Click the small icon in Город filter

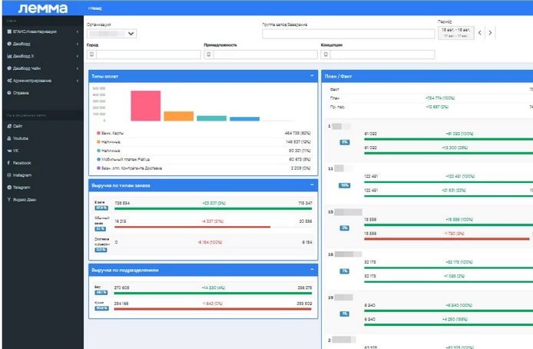tap(92, 55)
